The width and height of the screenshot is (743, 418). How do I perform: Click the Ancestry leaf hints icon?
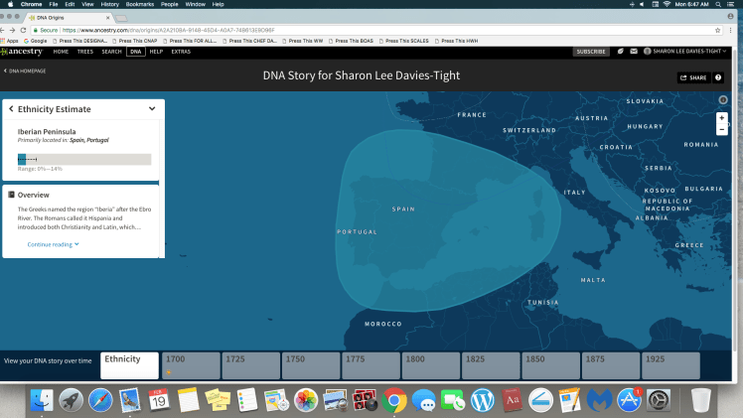(x=619, y=51)
